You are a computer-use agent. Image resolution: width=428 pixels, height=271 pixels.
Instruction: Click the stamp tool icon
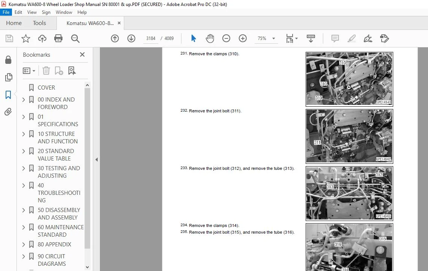384,38
